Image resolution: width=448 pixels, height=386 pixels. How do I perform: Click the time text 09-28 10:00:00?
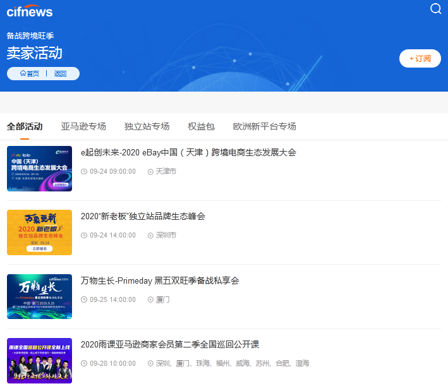[113, 363]
